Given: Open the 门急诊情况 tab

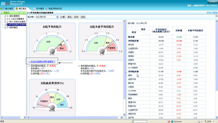Looking at the screenshot, I should point(7,9).
